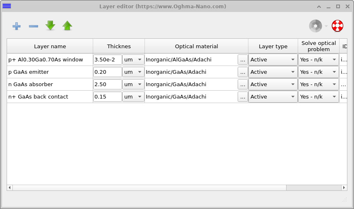Click the Layer type column header

pyautogui.click(x=273, y=46)
